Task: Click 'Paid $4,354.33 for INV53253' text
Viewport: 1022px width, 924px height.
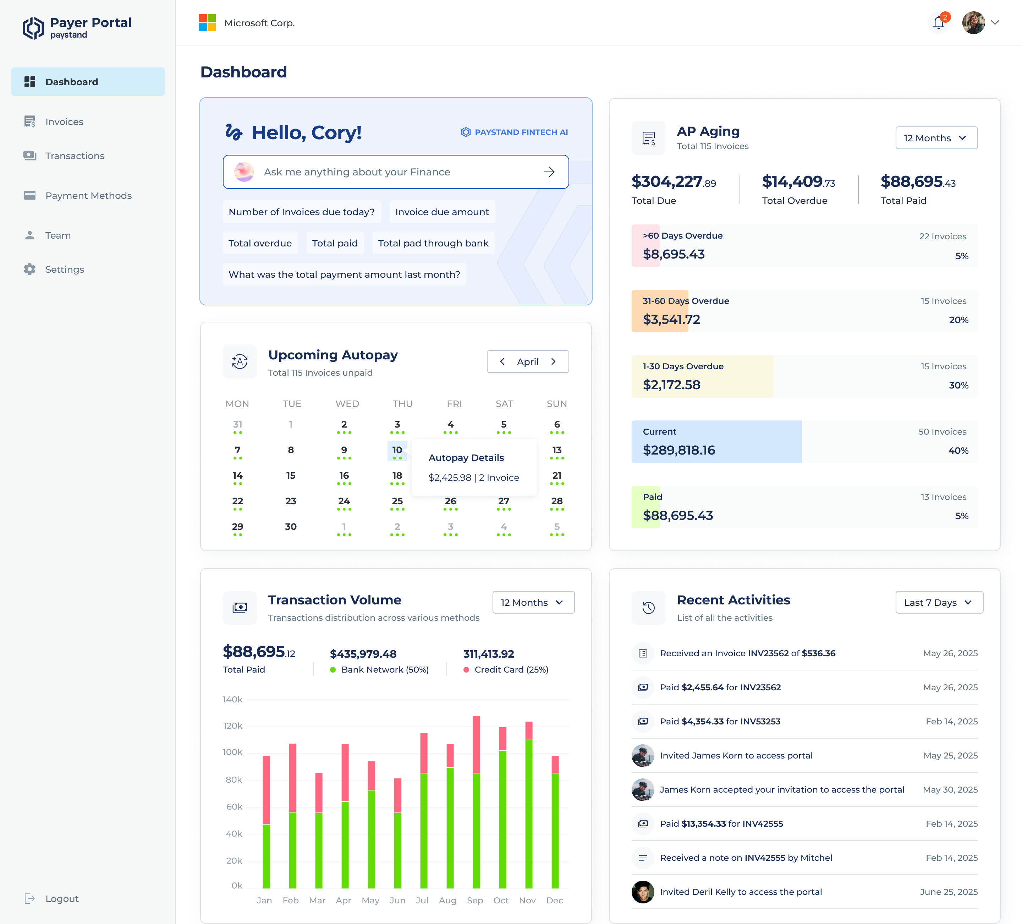Action: (x=720, y=722)
